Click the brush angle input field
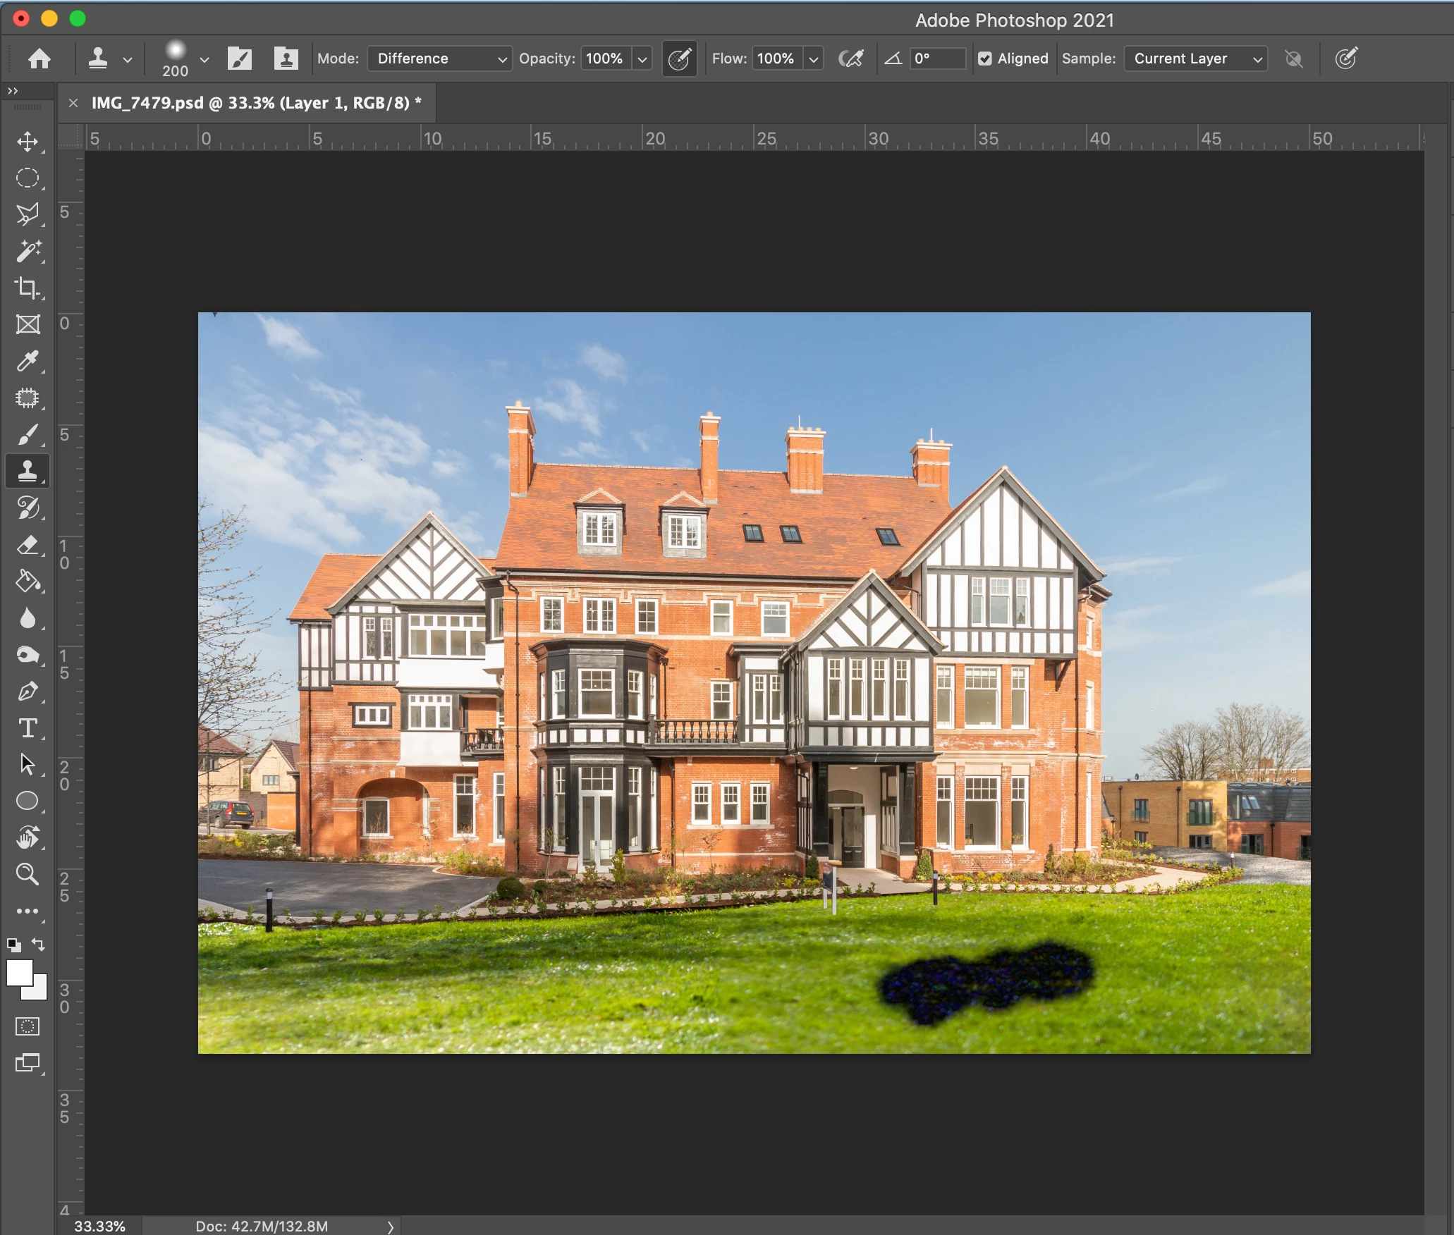This screenshot has width=1454, height=1235. 937,59
